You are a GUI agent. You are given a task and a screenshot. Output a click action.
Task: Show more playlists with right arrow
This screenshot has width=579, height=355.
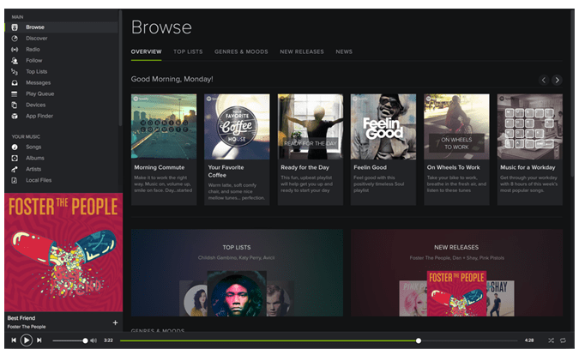(x=557, y=80)
